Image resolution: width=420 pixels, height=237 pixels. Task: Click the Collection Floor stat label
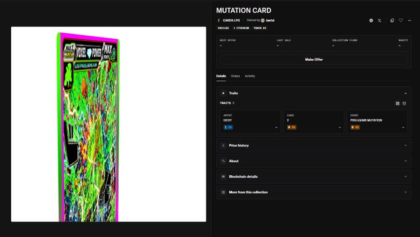(345, 40)
